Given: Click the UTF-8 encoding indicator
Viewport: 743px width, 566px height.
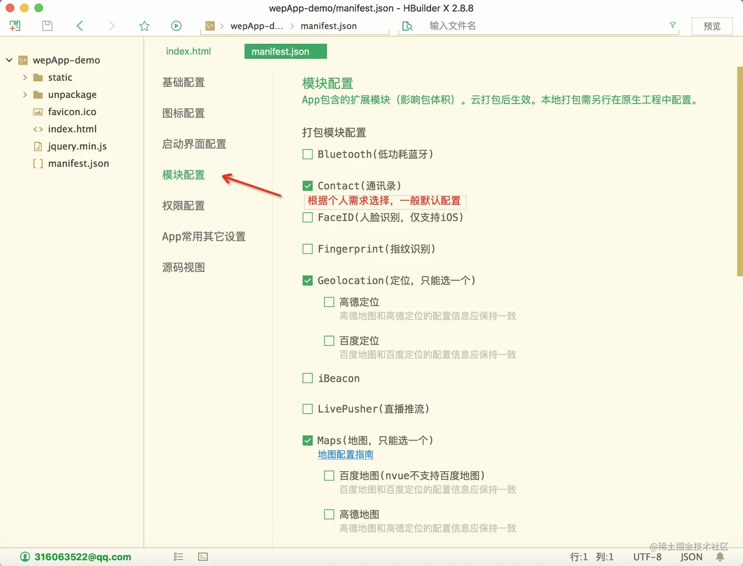Looking at the screenshot, I should (x=647, y=557).
